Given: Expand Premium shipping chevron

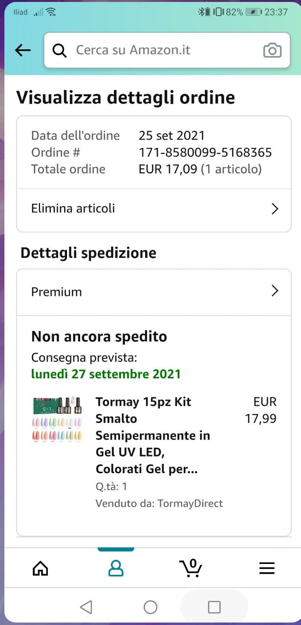Looking at the screenshot, I should [275, 292].
